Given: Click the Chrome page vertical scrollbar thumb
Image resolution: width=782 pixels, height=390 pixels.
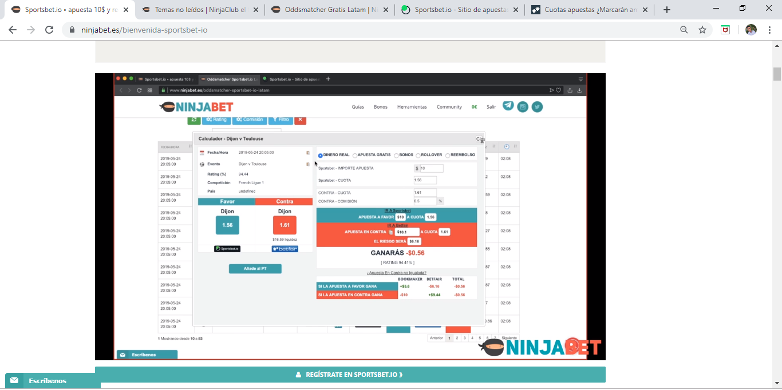Looking at the screenshot, I should 777,74.
